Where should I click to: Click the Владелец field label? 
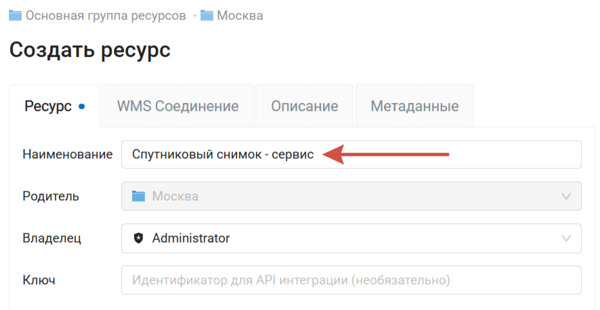click(51, 238)
